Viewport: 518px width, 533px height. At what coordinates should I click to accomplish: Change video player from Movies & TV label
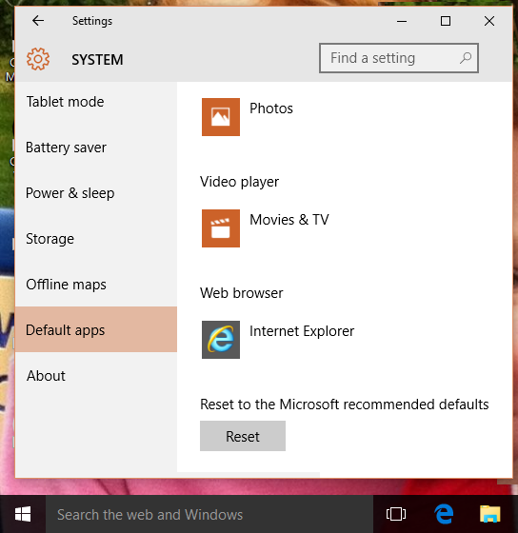pyautogui.click(x=289, y=220)
